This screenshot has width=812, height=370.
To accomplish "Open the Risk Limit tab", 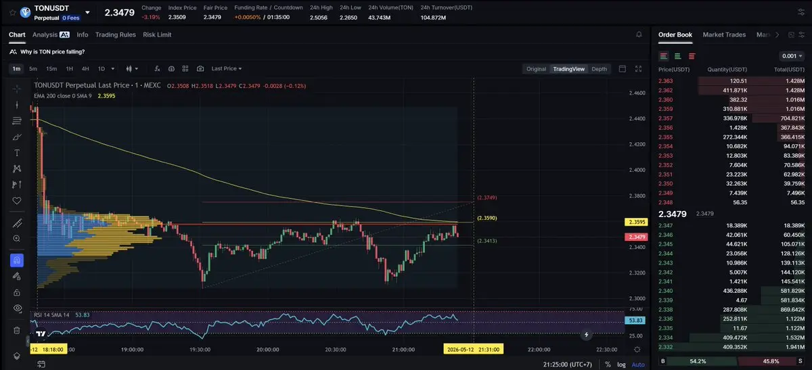I will [157, 34].
